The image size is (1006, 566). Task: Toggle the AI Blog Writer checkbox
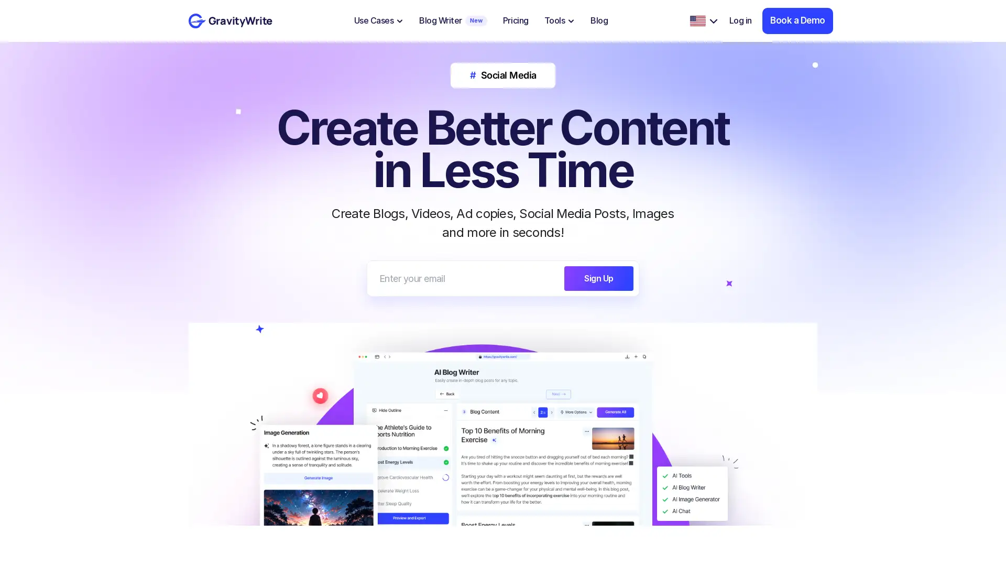pos(665,487)
